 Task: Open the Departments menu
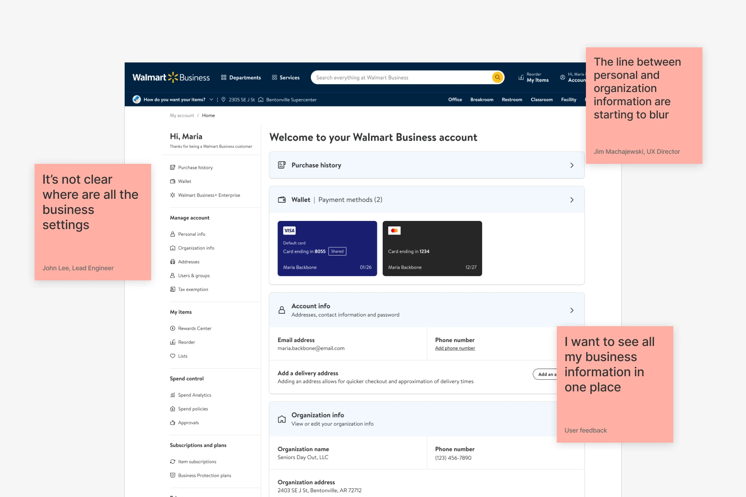tap(241, 77)
